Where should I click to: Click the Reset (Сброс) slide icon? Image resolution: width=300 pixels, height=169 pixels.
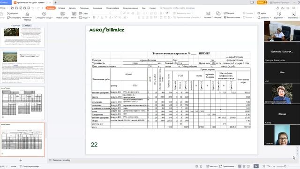point(81,13)
